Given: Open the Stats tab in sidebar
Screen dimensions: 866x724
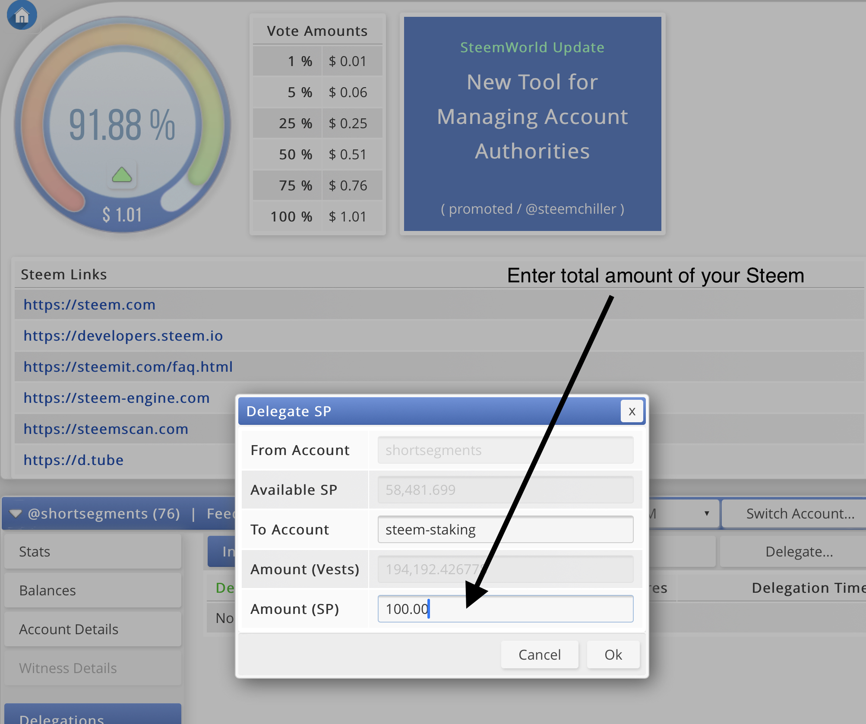Looking at the screenshot, I should pyautogui.click(x=92, y=552).
